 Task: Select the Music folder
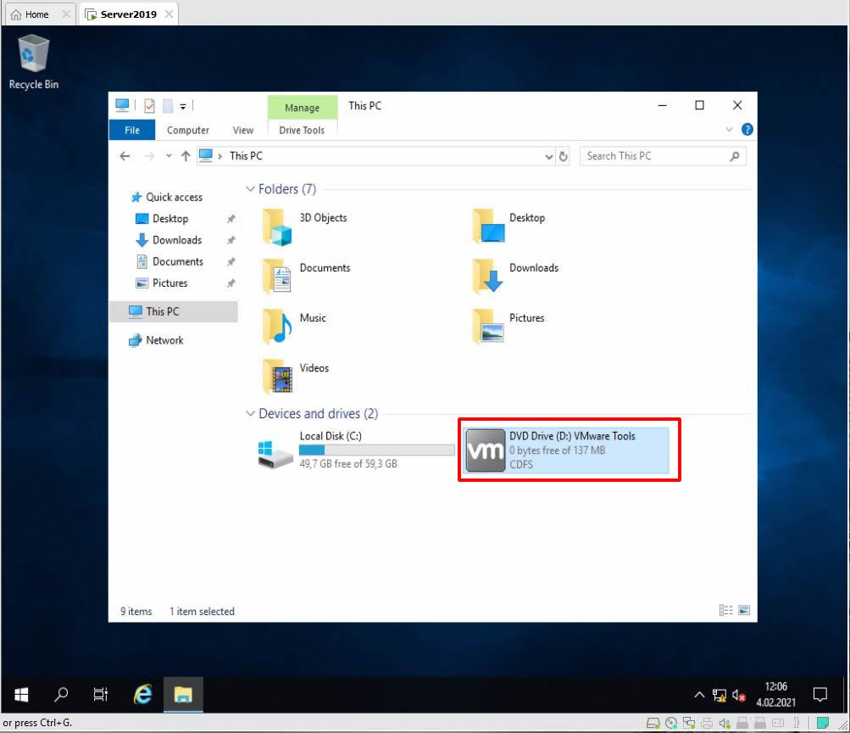point(294,327)
